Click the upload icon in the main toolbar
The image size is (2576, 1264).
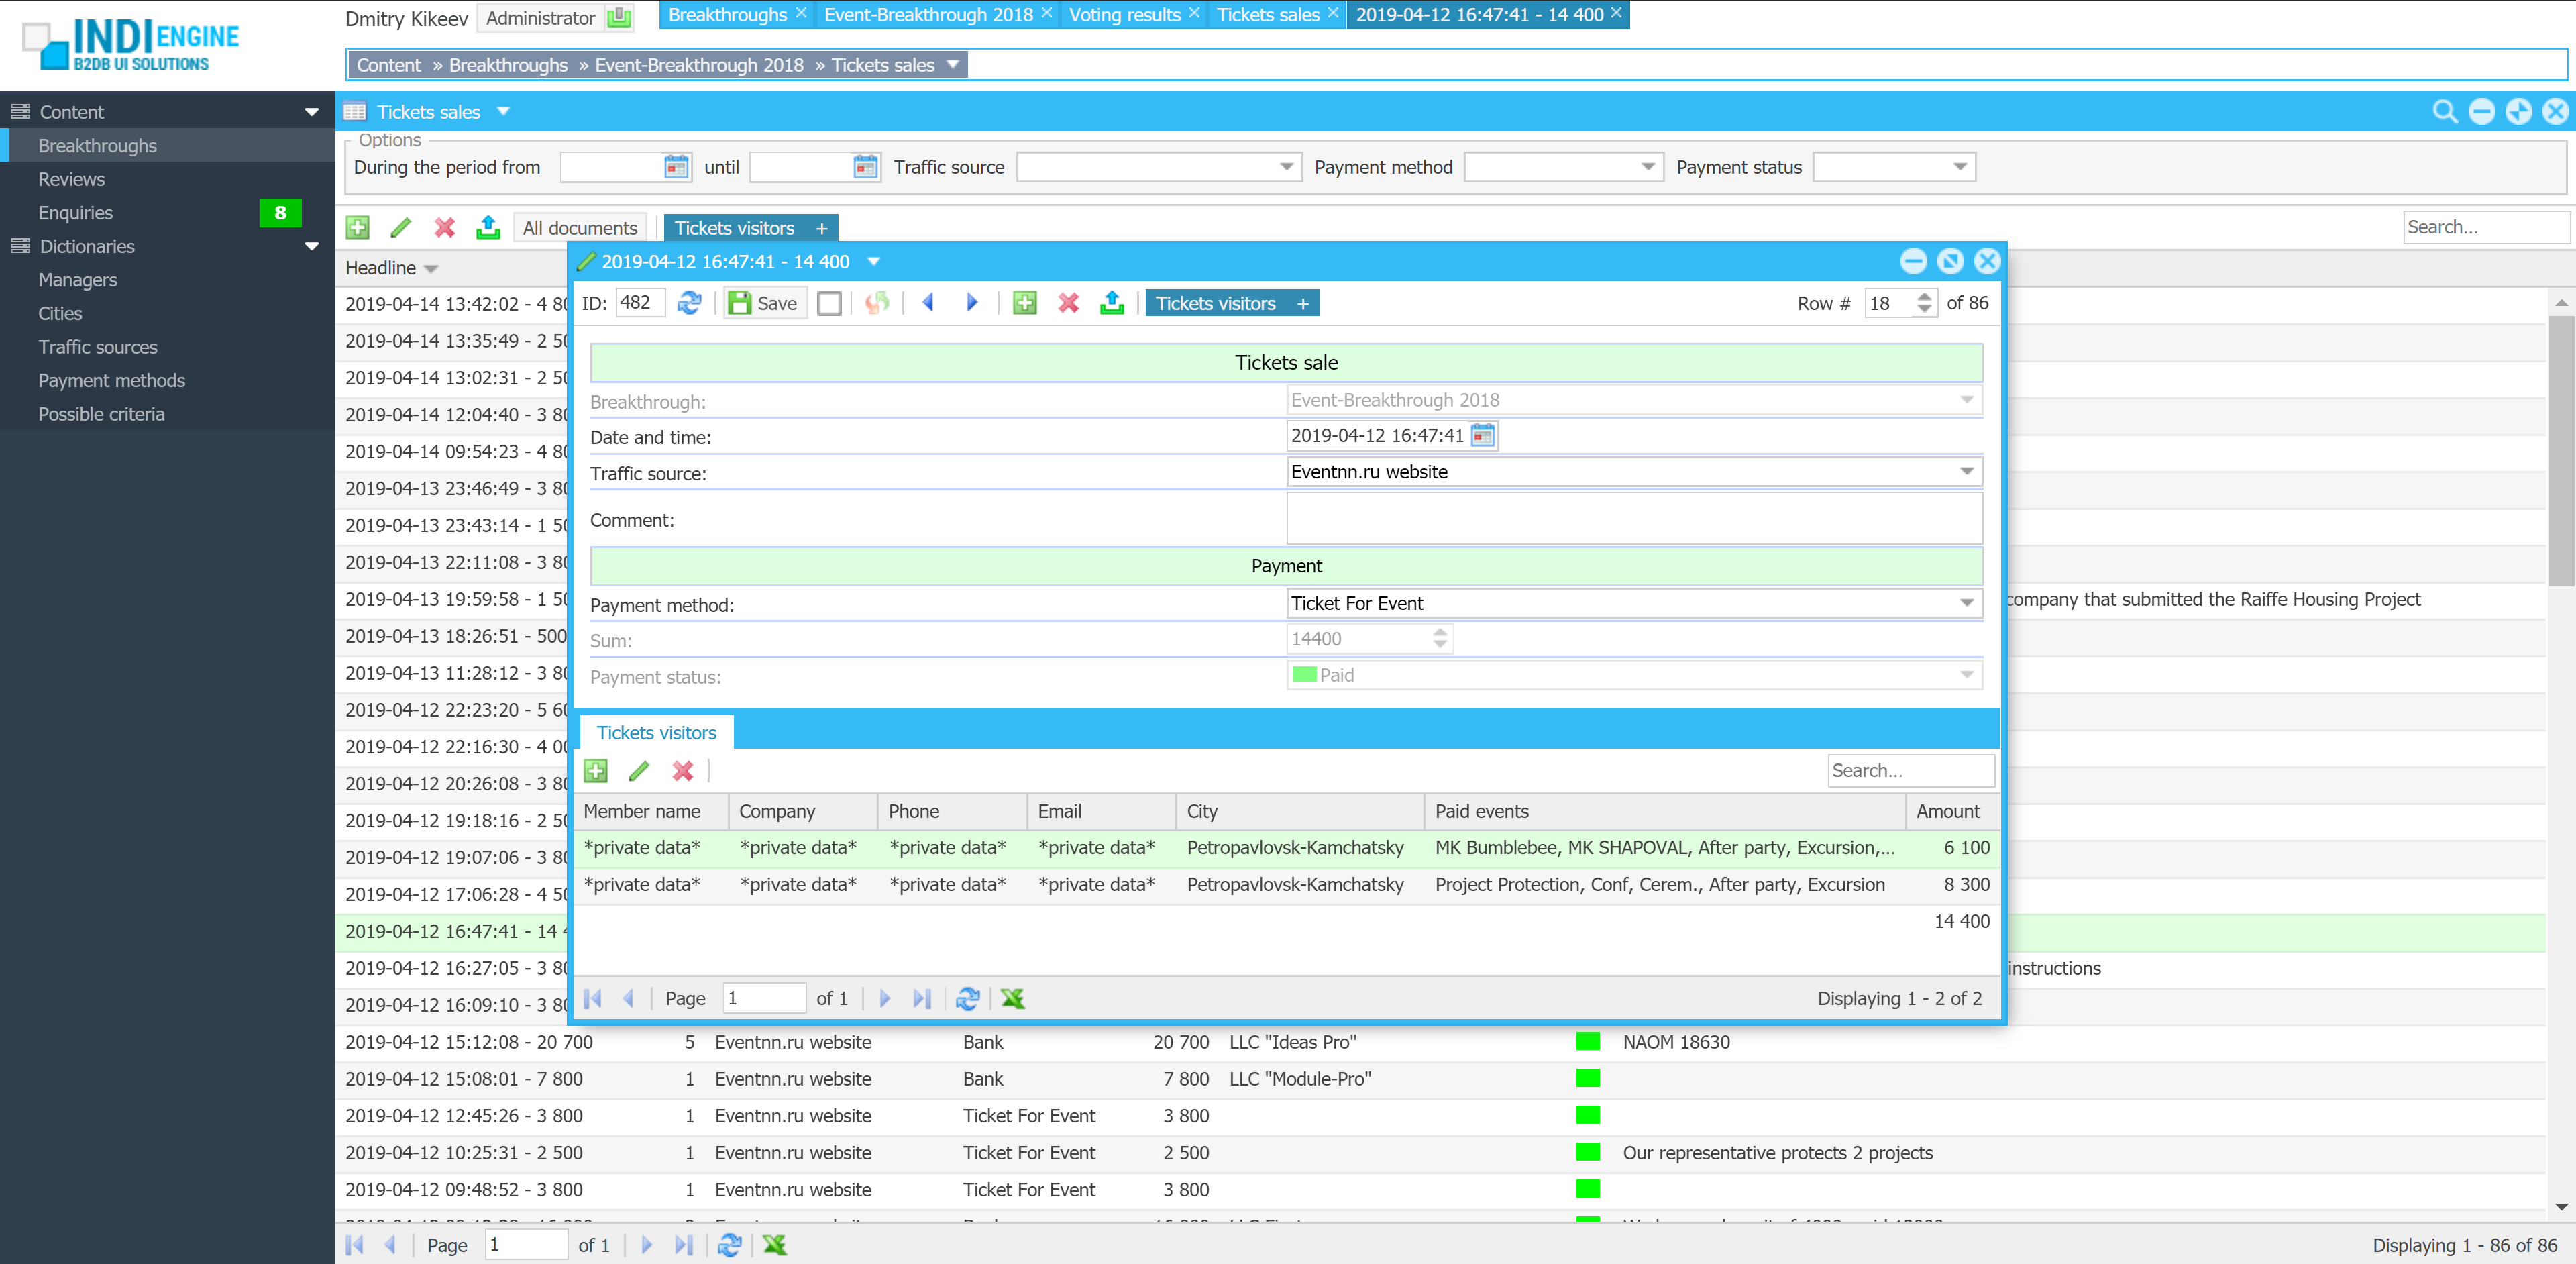point(488,228)
